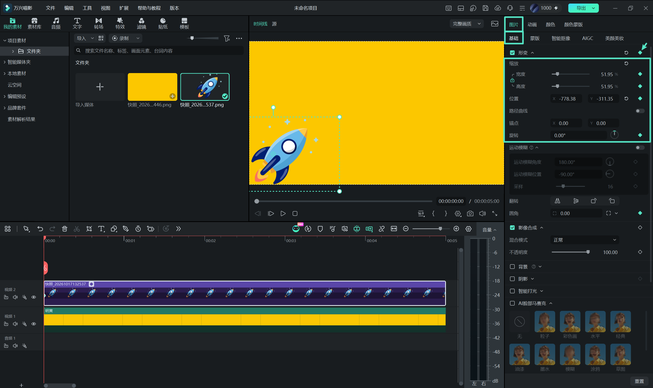Image resolution: width=653 pixels, height=388 pixels.
Task: Click the save project icon in title bar
Action: click(485, 8)
